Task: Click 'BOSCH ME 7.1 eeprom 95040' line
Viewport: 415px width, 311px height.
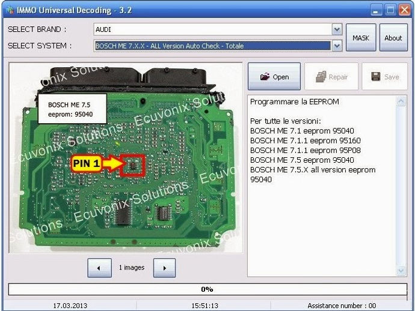Action: [x=302, y=131]
